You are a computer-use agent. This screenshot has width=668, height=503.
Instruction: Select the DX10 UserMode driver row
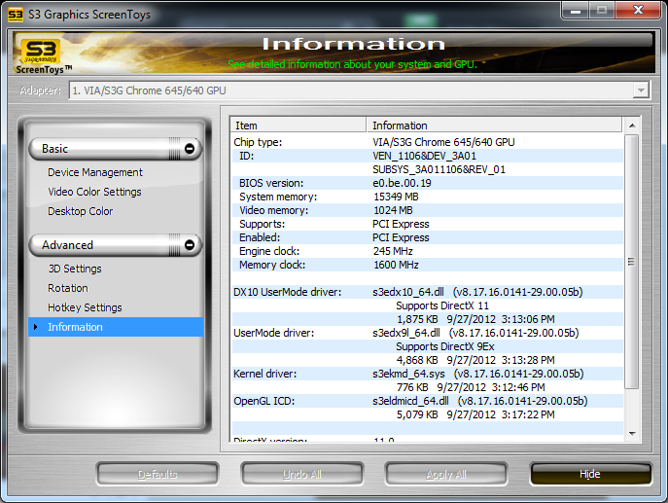click(427, 292)
